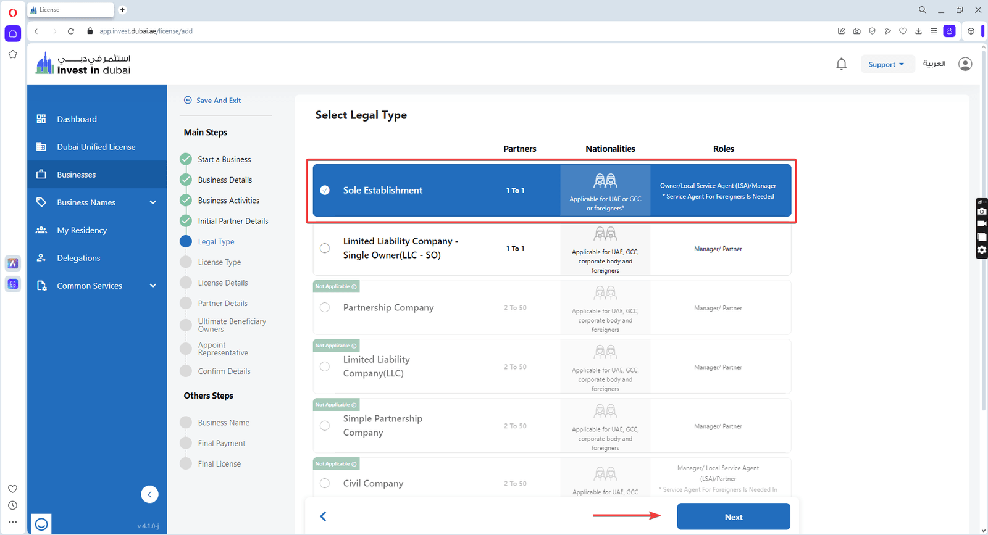Click version label v 4.1.0-j
988x535 pixels.
point(148,526)
